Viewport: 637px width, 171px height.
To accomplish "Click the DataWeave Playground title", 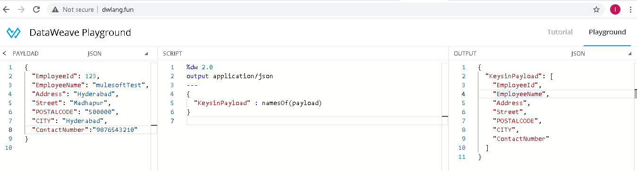I will (80, 33).
